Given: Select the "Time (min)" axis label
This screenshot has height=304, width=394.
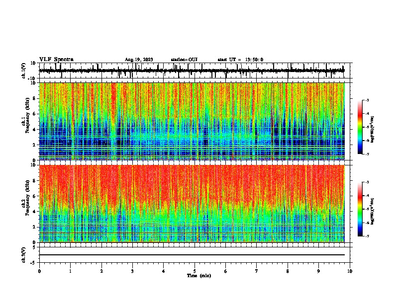Looking at the screenshot, I should [x=199, y=276].
